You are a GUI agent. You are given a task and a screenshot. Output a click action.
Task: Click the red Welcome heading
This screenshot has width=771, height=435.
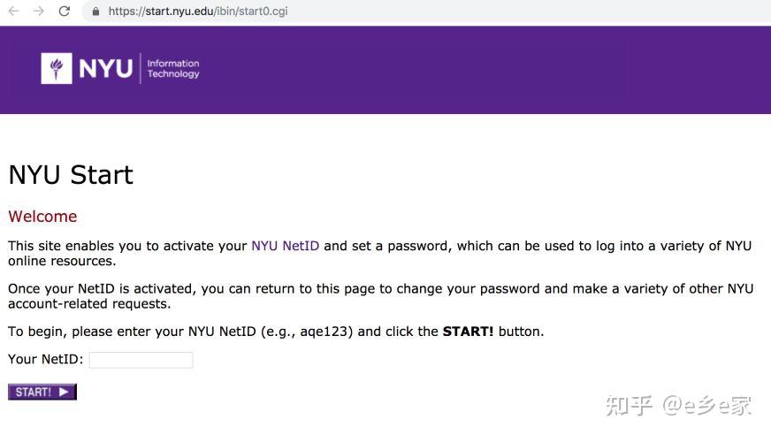click(x=42, y=217)
